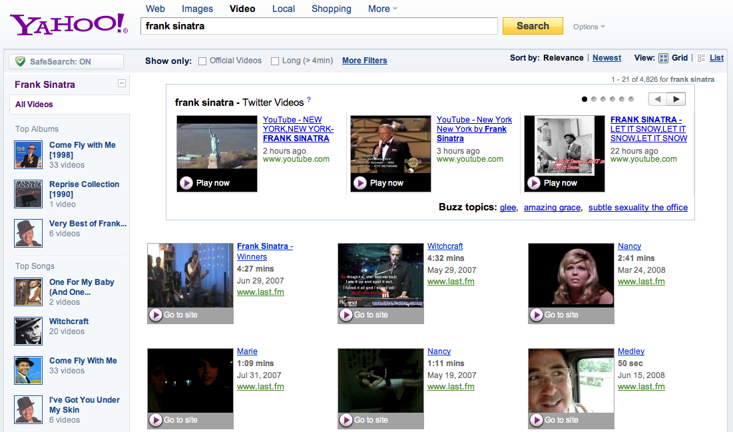This screenshot has width=733, height=432.
Task: Toggle SafeSearch off
Action: [x=65, y=61]
